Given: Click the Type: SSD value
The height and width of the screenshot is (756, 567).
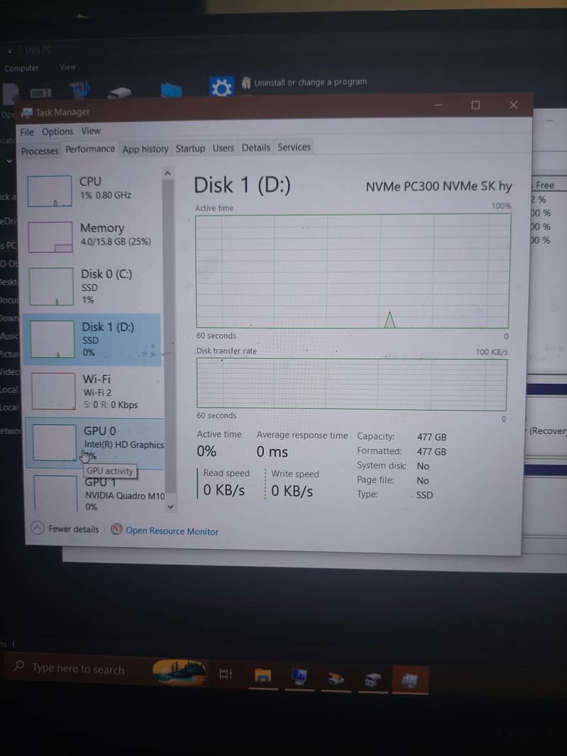Looking at the screenshot, I should coord(424,495).
